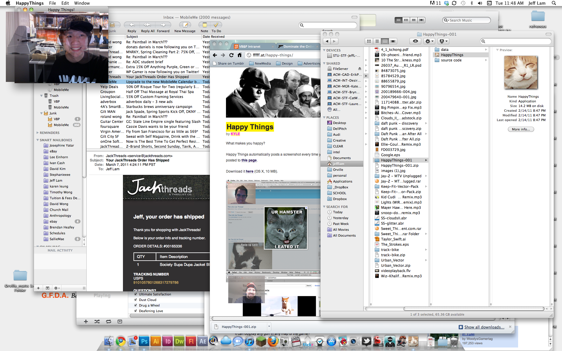This screenshot has width=562, height=351.
Task: Open HappyThings-001.zip download options arrow
Action: [269, 327]
